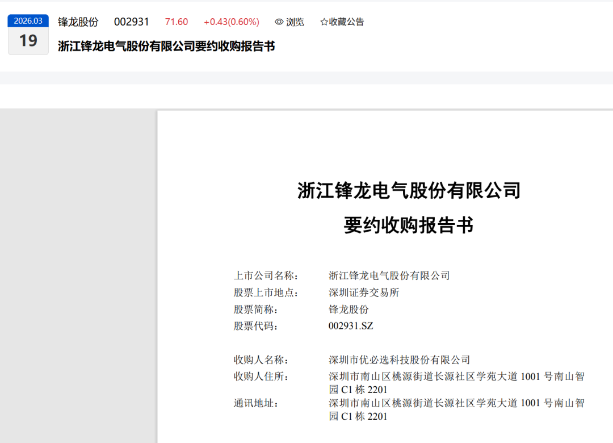613x443 pixels.
Task: Click the value 深圳市优必选科技股份有限公司
Action: click(x=399, y=360)
